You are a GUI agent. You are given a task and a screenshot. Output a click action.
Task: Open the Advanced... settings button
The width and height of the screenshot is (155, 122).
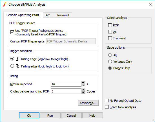coord(88,103)
